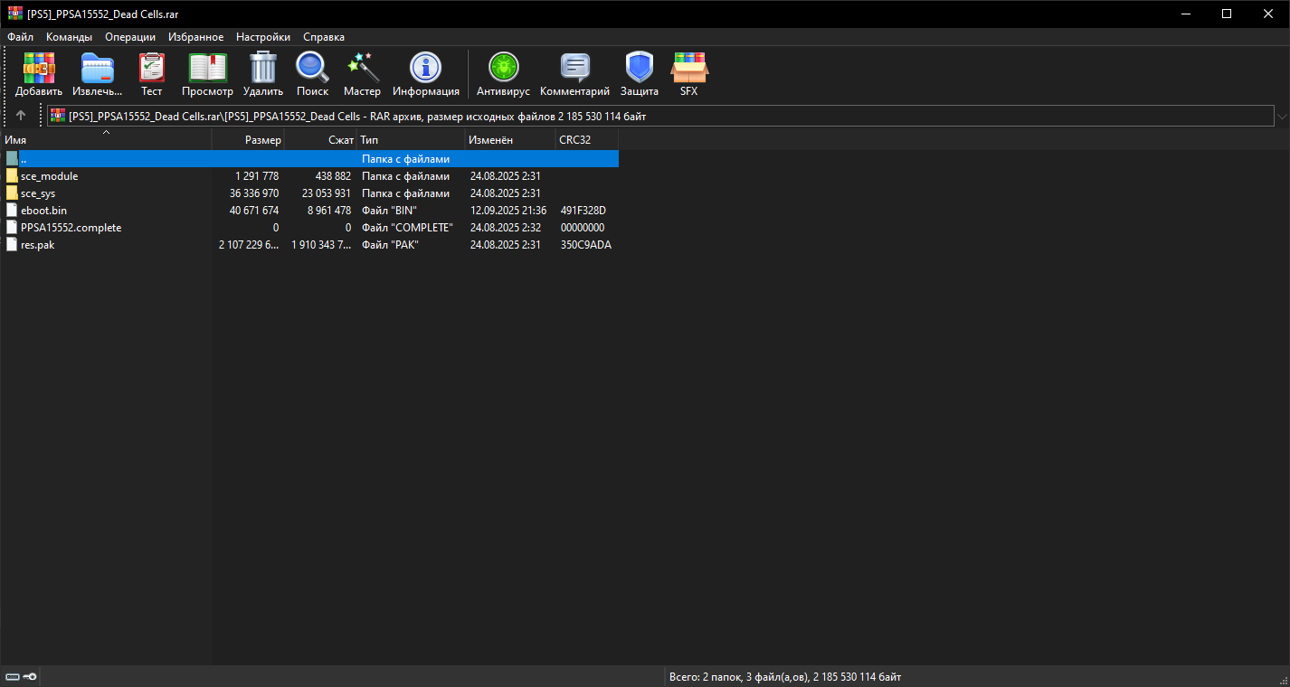The width and height of the screenshot is (1290, 687).
Task: Sort by the Тип column header
Action: click(x=411, y=140)
